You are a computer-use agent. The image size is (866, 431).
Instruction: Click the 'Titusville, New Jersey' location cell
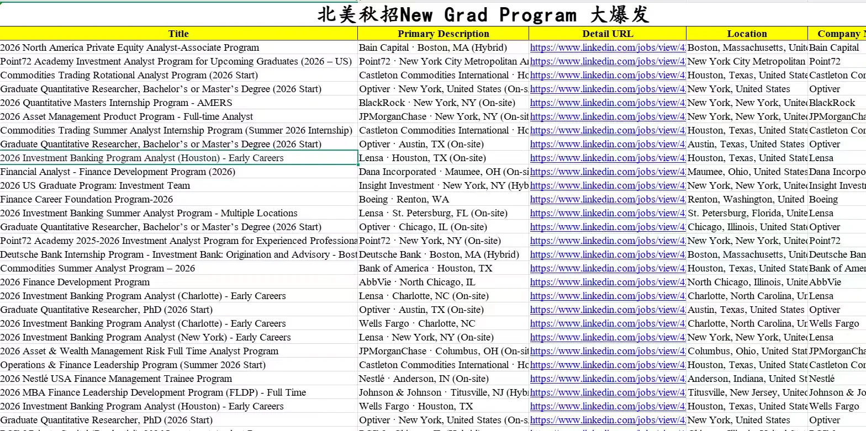click(747, 393)
